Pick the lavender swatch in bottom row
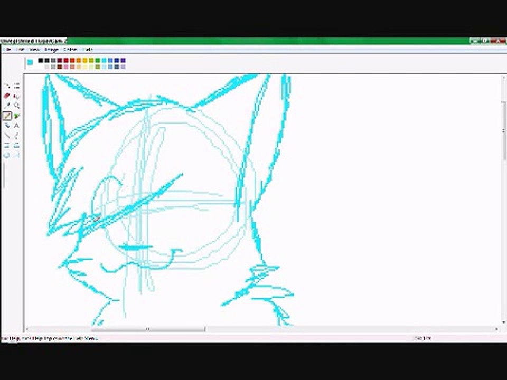 coord(123,67)
